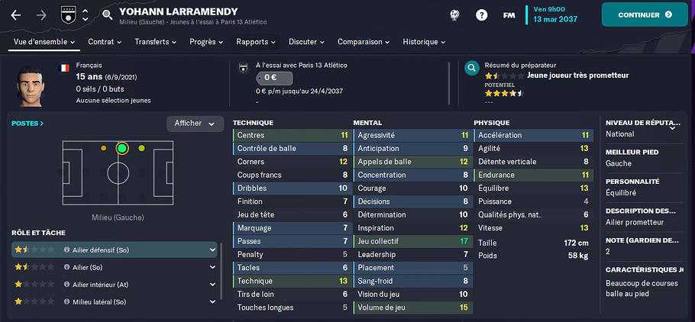Click the search magnifier beside player name
Image resolution: width=695 pixels, height=322 pixels.
click(107, 15)
